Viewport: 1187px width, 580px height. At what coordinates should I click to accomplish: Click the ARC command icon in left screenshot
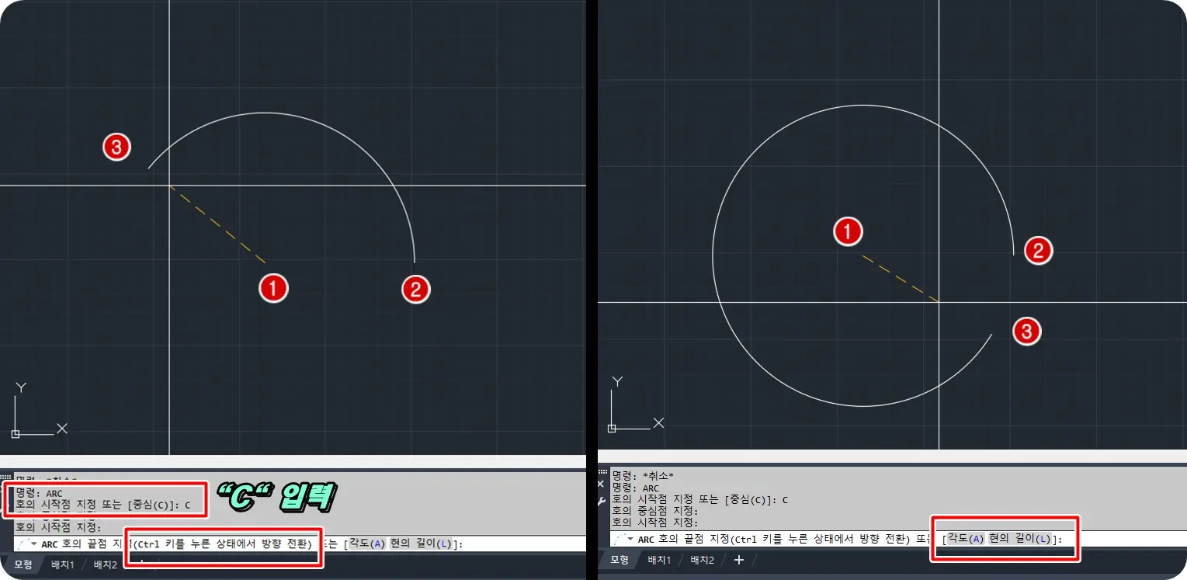[23, 544]
